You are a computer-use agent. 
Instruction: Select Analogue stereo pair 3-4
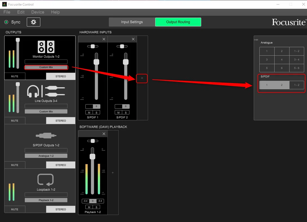(297, 60)
